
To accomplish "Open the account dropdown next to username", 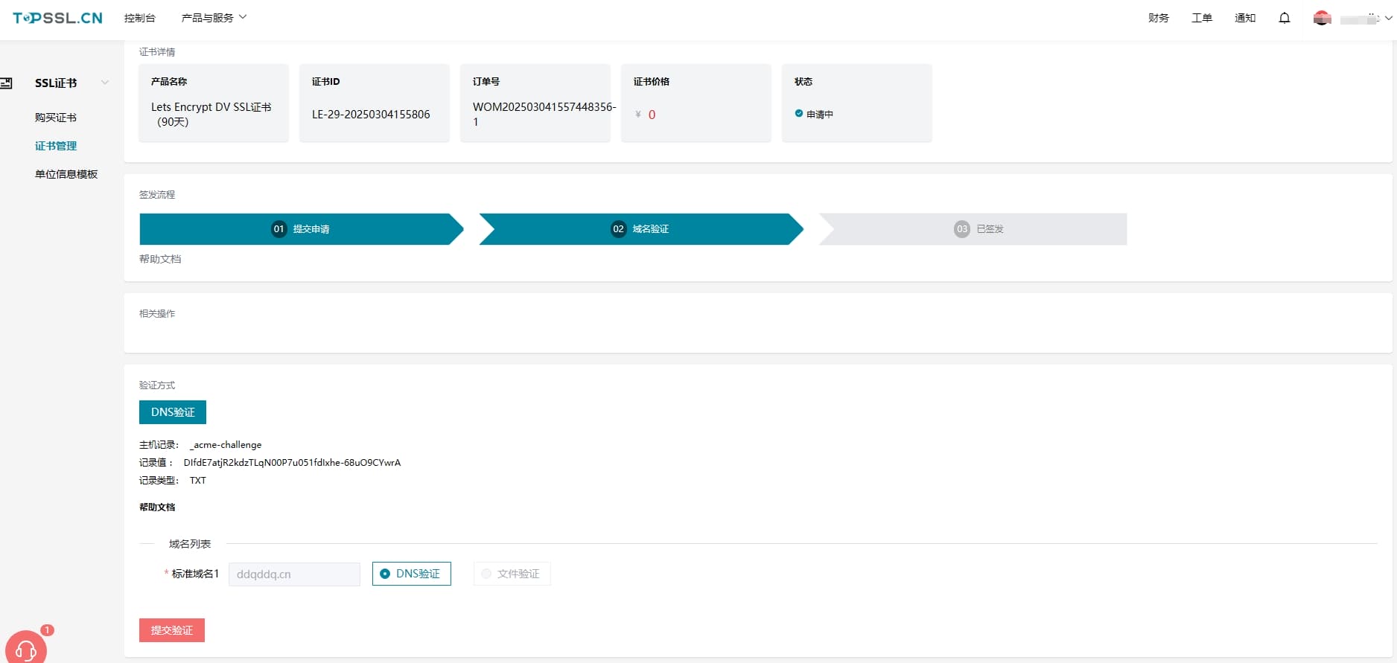I will tap(1388, 19).
